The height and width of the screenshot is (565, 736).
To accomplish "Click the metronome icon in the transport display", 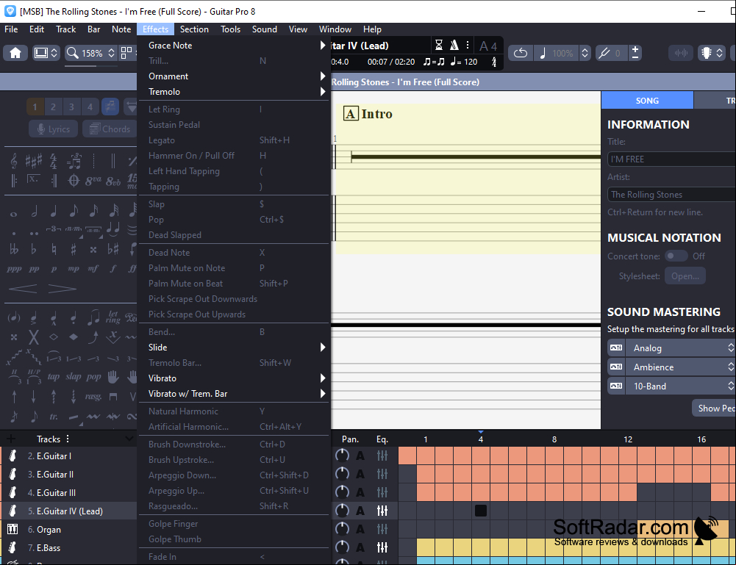I will [x=454, y=45].
